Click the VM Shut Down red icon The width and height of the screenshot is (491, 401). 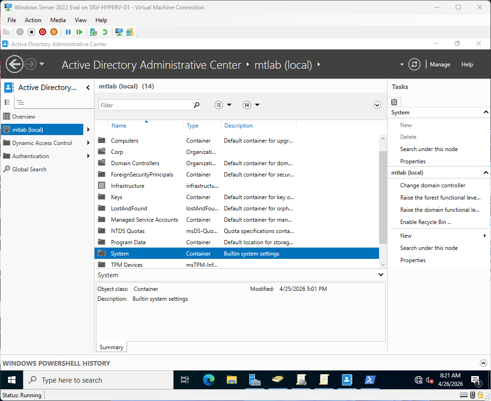(x=43, y=32)
